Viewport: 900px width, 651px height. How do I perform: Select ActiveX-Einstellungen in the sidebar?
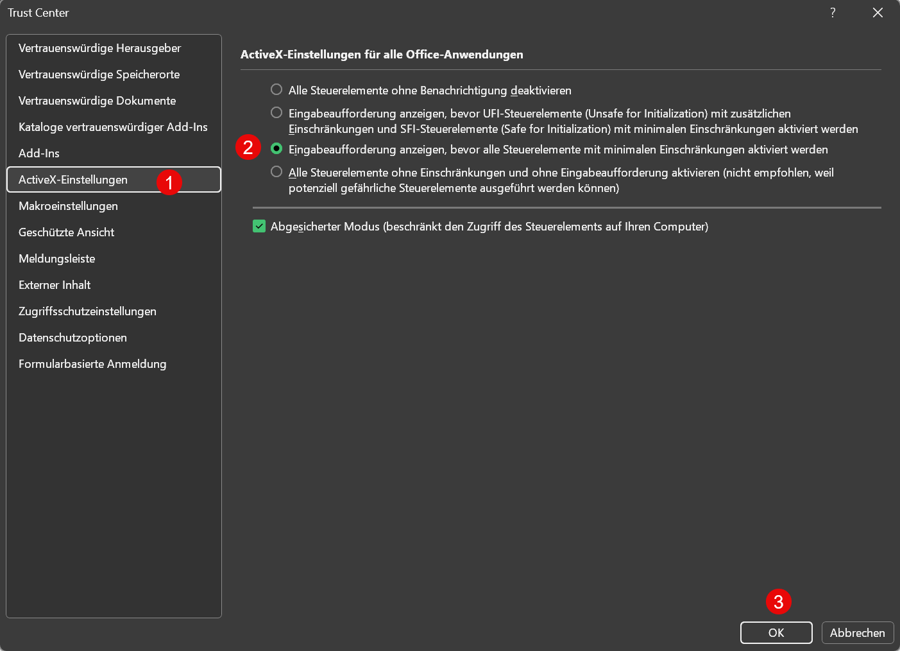[114, 180]
